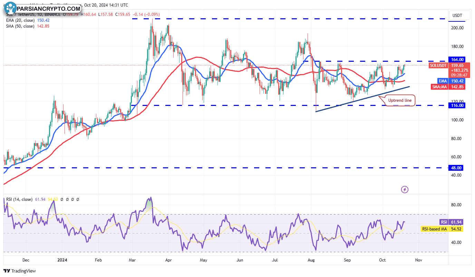Click the purple lightning bolt events icon
Viewport: 475px width, 277px height.
click(x=405, y=189)
